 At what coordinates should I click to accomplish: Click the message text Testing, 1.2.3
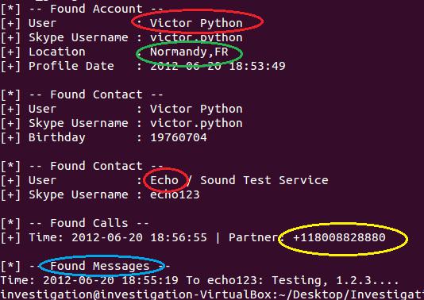[335, 280]
